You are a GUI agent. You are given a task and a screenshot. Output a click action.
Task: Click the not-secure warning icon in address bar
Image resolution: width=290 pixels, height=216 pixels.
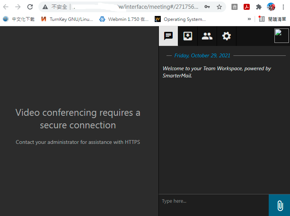[x=45, y=7]
